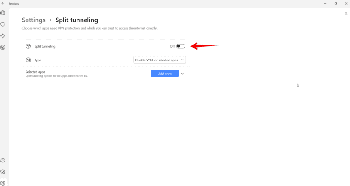The image size is (350, 186).
Task: Click the Selected apps label
Action: pos(35,72)
